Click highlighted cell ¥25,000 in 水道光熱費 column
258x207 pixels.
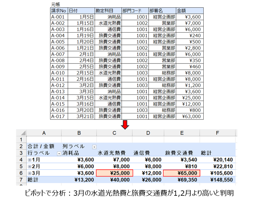(x=114, y=173)
